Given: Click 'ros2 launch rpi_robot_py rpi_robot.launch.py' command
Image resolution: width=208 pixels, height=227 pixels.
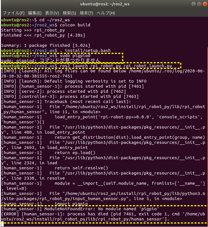Looking at the screenshot, I should (x=116, y=66).
